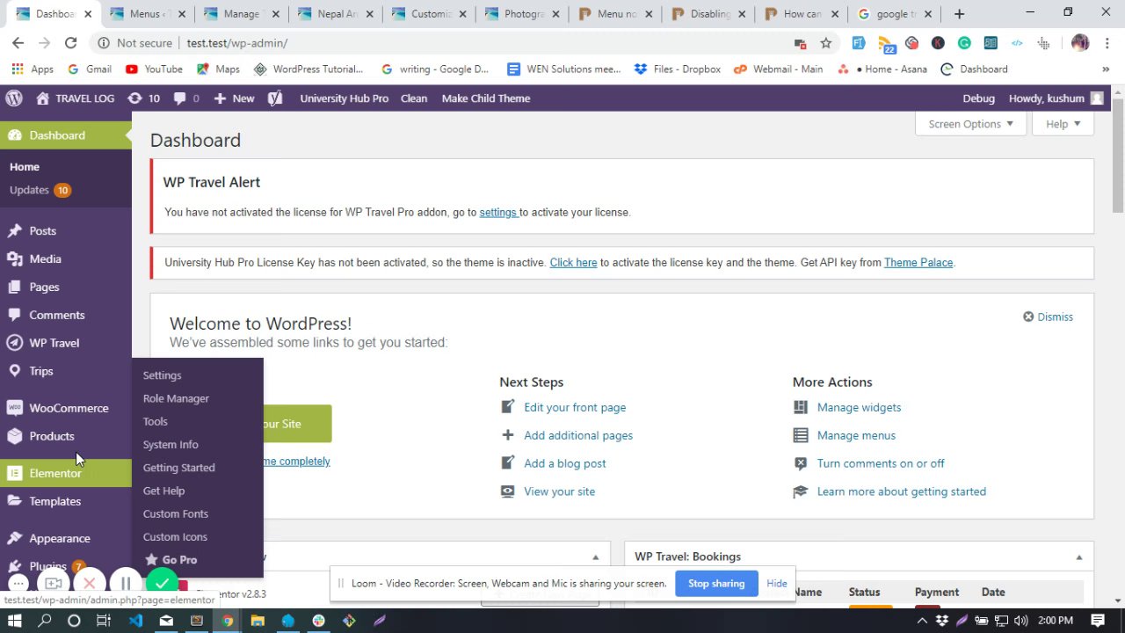Viewport: 1125px width, 633px height.
Task: Open the YouTube bookmark
Action: pos(154,69)
